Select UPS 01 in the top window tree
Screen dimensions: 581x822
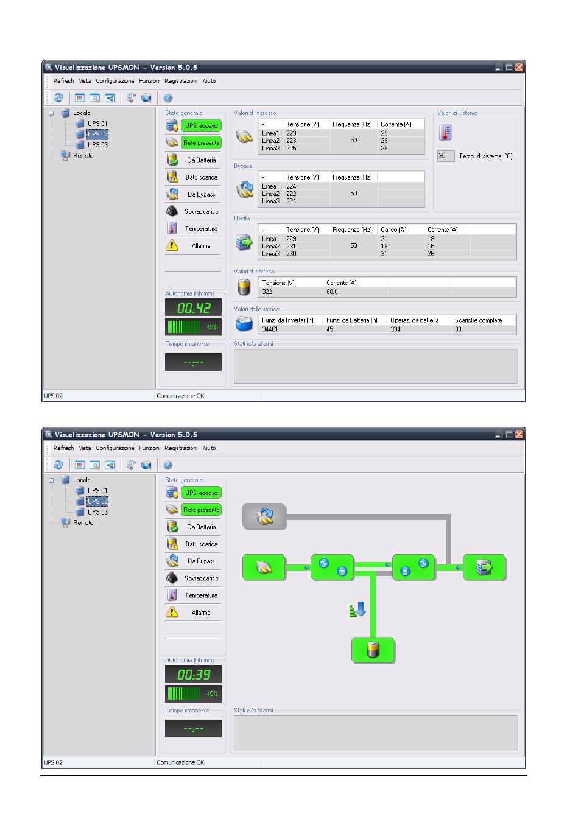click(97, 124)
